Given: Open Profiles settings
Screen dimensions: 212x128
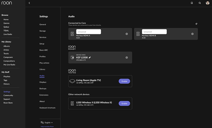Looking at the screenshot, I should pyautogui.click(x=42, y=56).
